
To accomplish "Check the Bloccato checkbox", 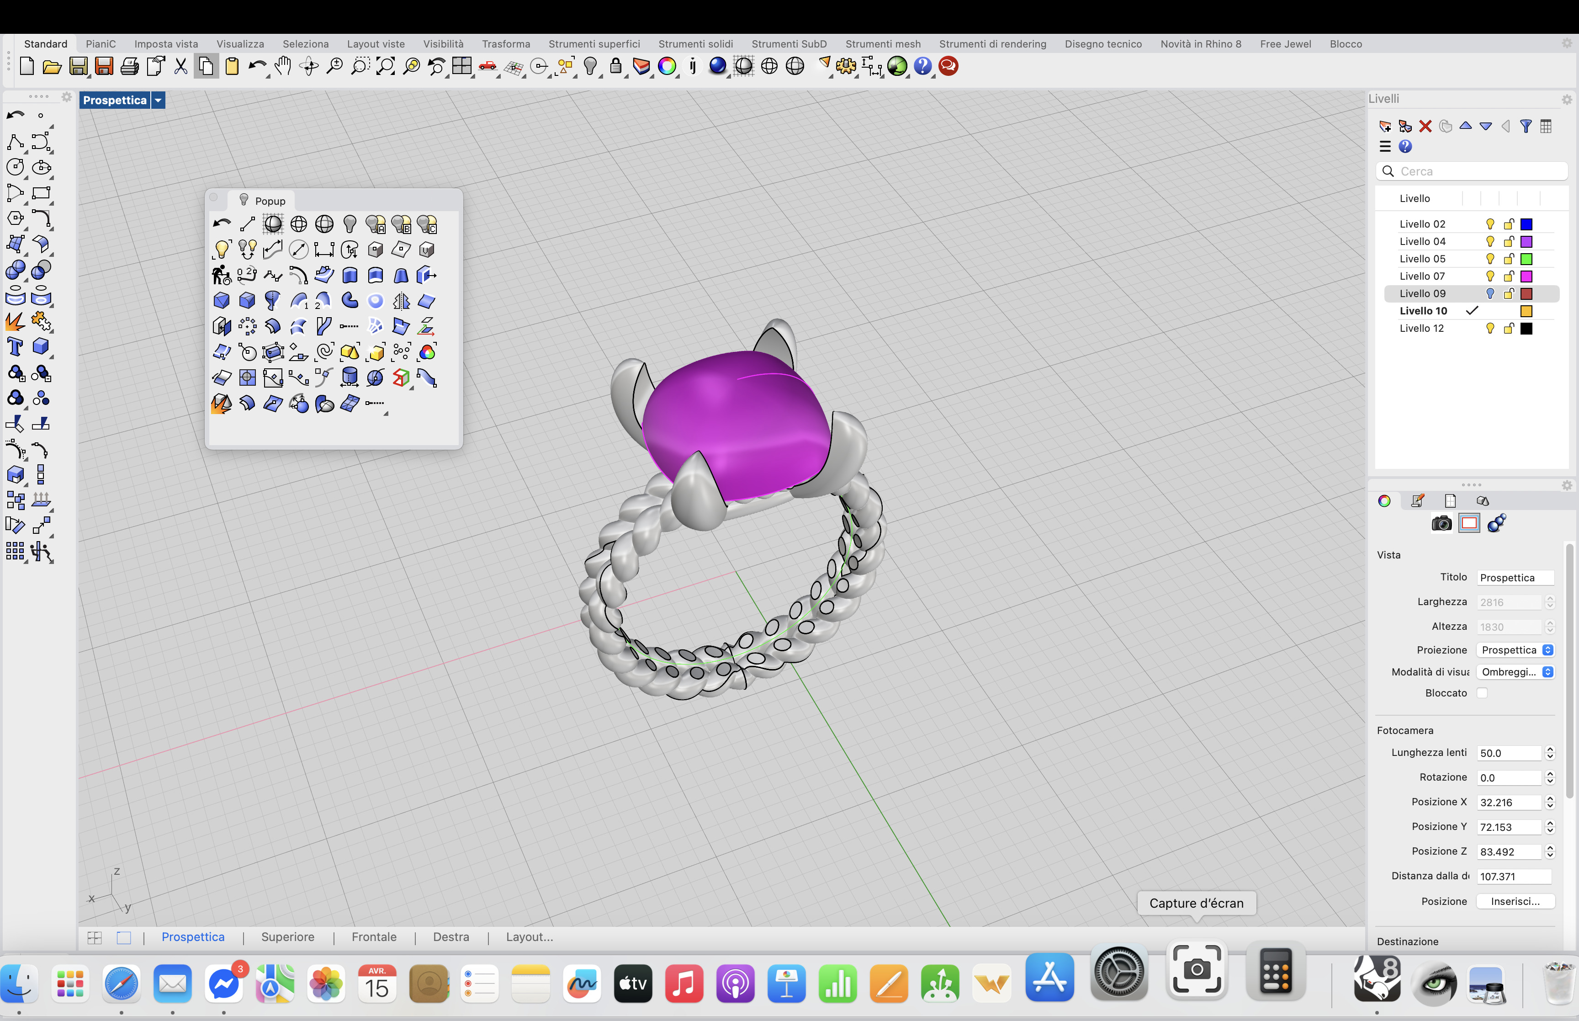I will click(x=1482, y=693).
